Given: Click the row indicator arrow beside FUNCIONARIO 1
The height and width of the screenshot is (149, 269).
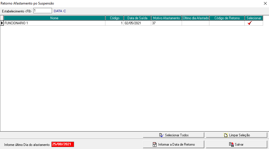Looking at the screenshot, I should (2, 23).
